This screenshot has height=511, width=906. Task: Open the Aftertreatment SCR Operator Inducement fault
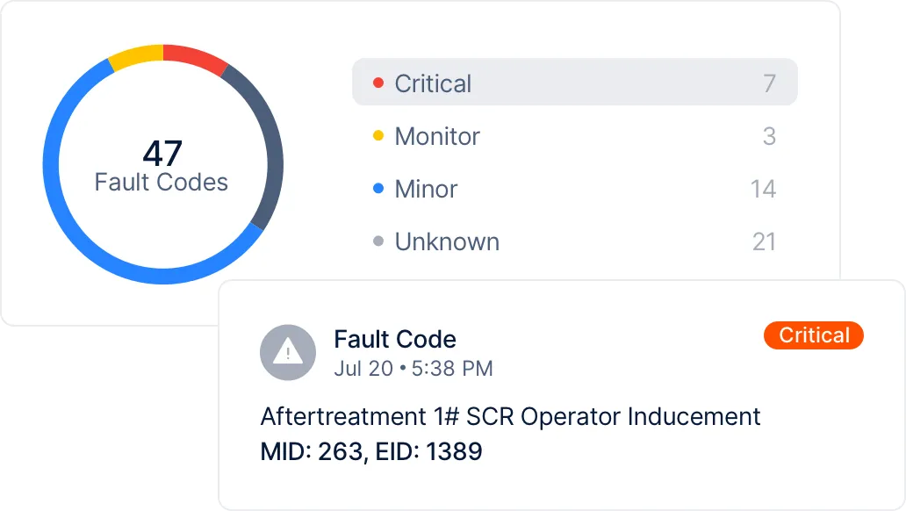(x=509, y=416)
